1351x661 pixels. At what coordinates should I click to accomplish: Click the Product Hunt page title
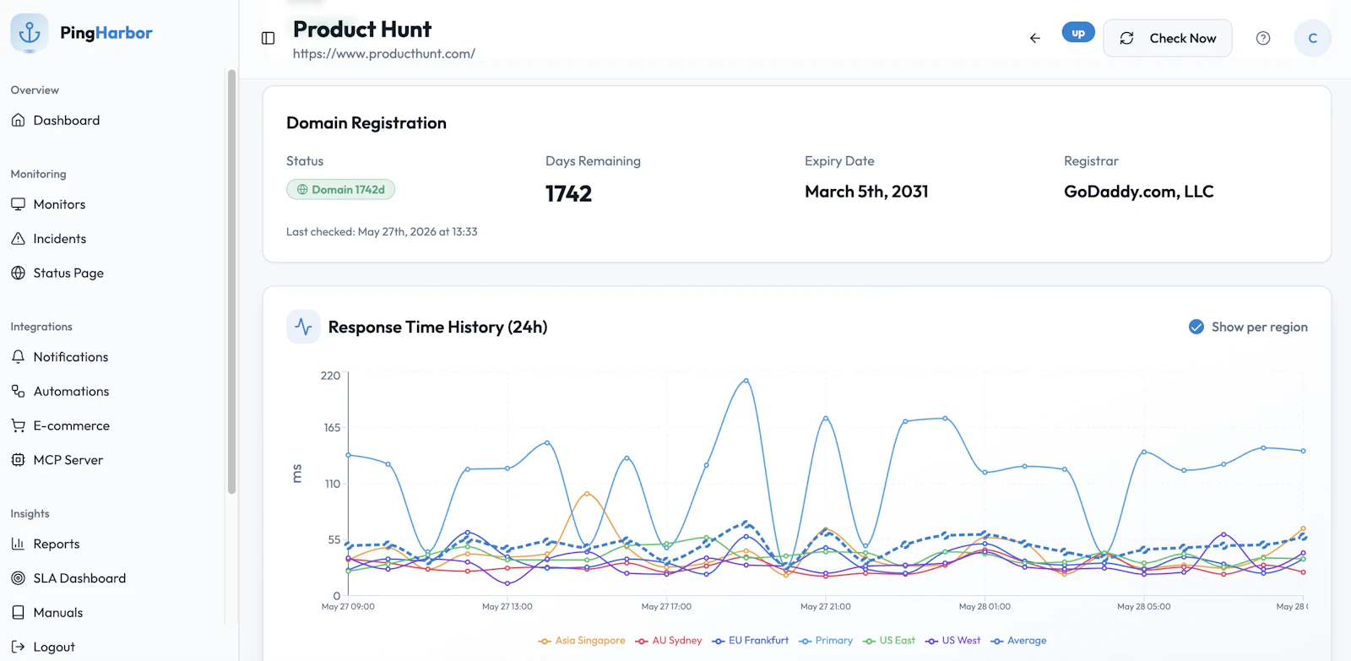[362, 30]
